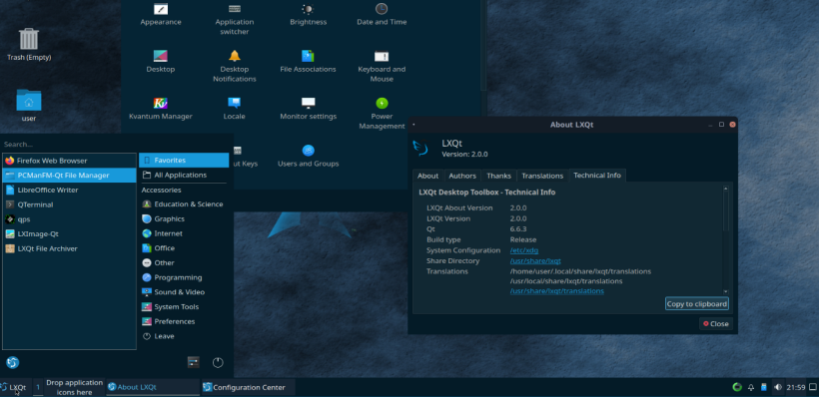Launch qps from the menu
Viewport: 819px width, 397px height.
point(69,219)
